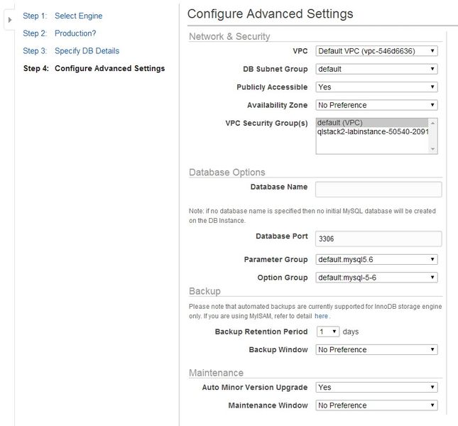Select the qlstack2-labinstance security group
This screenshot has height=426, width=458.
point(372,131)
